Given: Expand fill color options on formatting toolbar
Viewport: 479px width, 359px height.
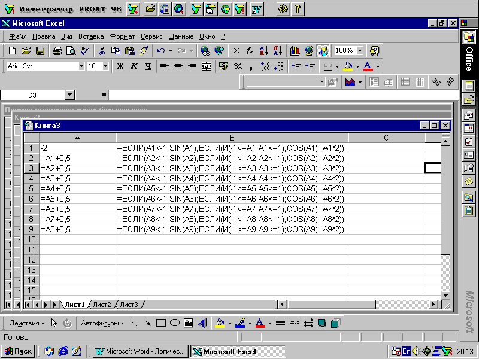Looking at the screenshot, I should tap(357, 66).
